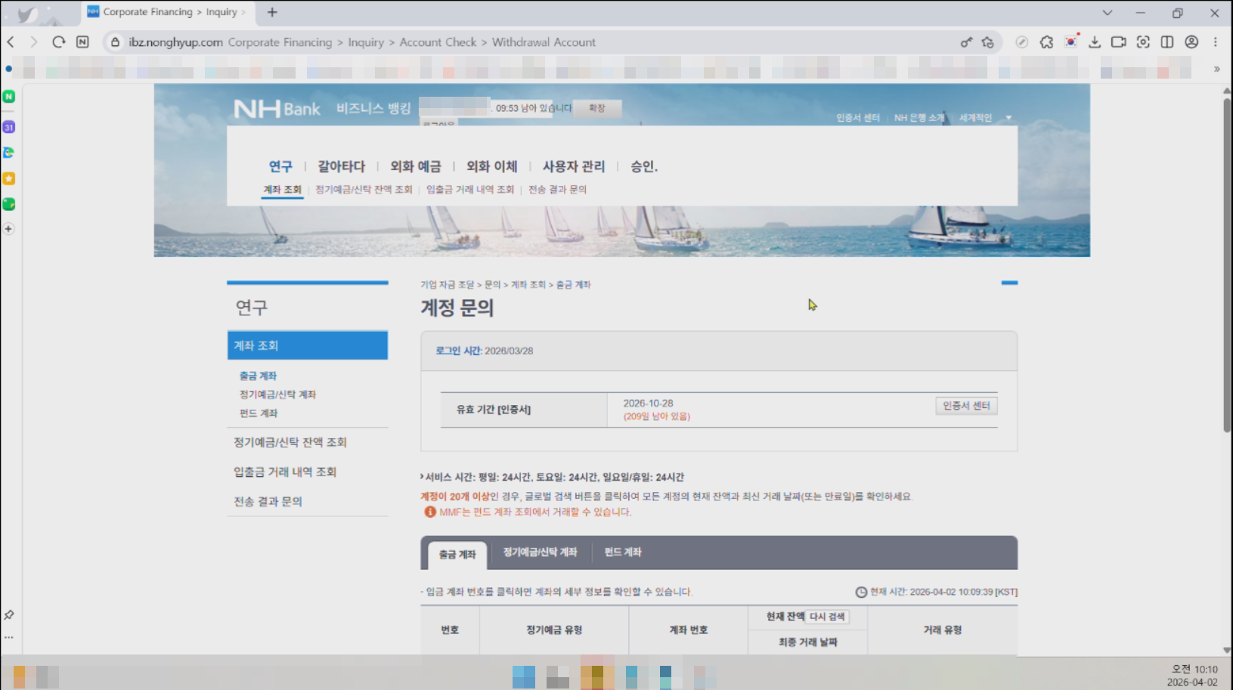Viewport: 1233px width, 690px height.
Task: Expand the three-dot browser menu
Action: pos(1215,42)
